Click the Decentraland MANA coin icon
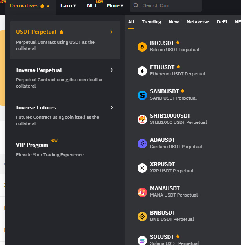The image size is (241, 245). [142, 192]
